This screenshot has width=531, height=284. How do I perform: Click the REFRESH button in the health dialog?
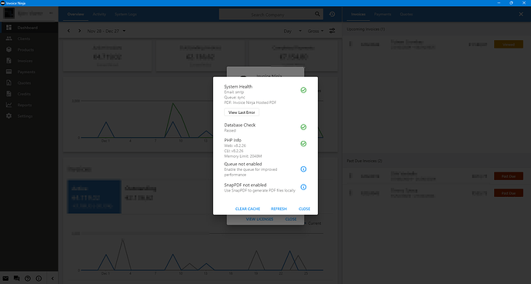[x=279, y=209]
